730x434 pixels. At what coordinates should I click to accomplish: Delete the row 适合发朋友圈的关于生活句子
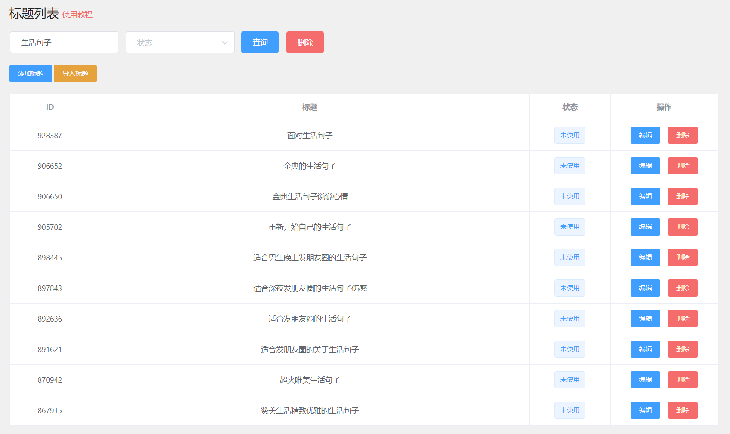coord(683,349)
